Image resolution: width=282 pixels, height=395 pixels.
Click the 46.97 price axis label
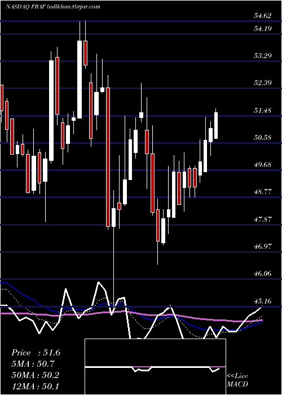click(x=263, y=246)
